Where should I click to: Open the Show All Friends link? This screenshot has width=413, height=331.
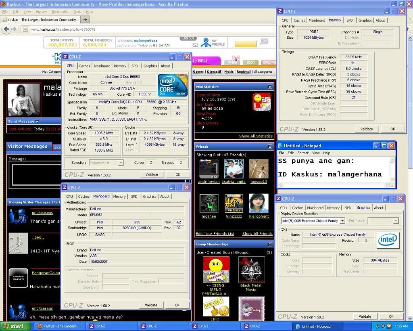pyautogui.click(x=257, y=234)
